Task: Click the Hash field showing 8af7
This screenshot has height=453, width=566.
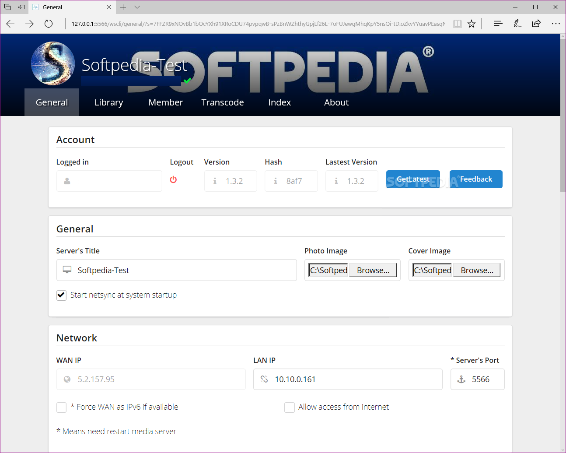Action: (291, 181)
